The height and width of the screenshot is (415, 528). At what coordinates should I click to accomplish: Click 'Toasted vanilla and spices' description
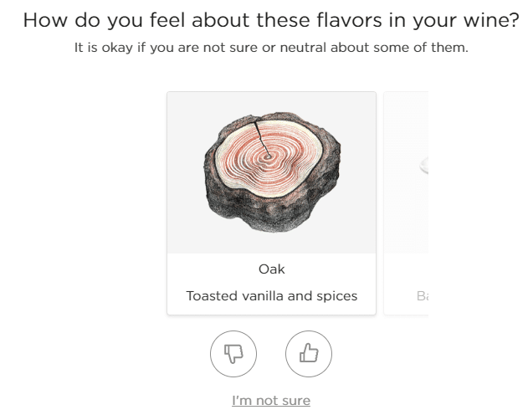(272, 296)
